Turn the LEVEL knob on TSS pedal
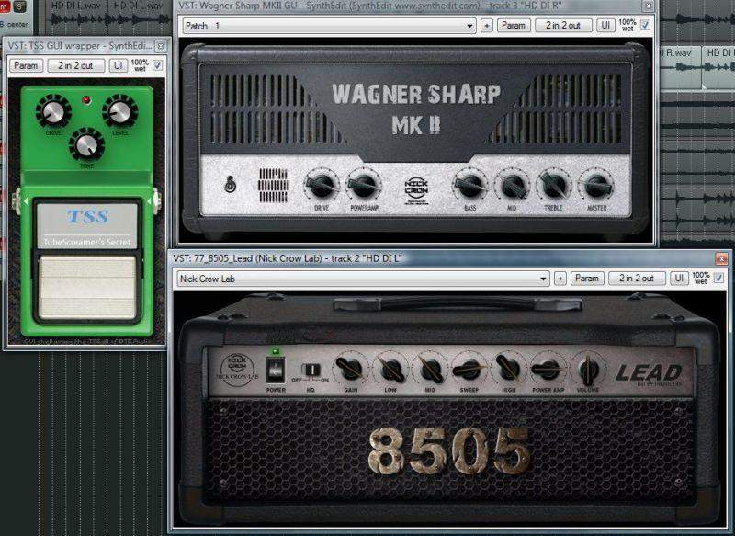Viewport: 735px width, 536px height. (x=120, y=111)
